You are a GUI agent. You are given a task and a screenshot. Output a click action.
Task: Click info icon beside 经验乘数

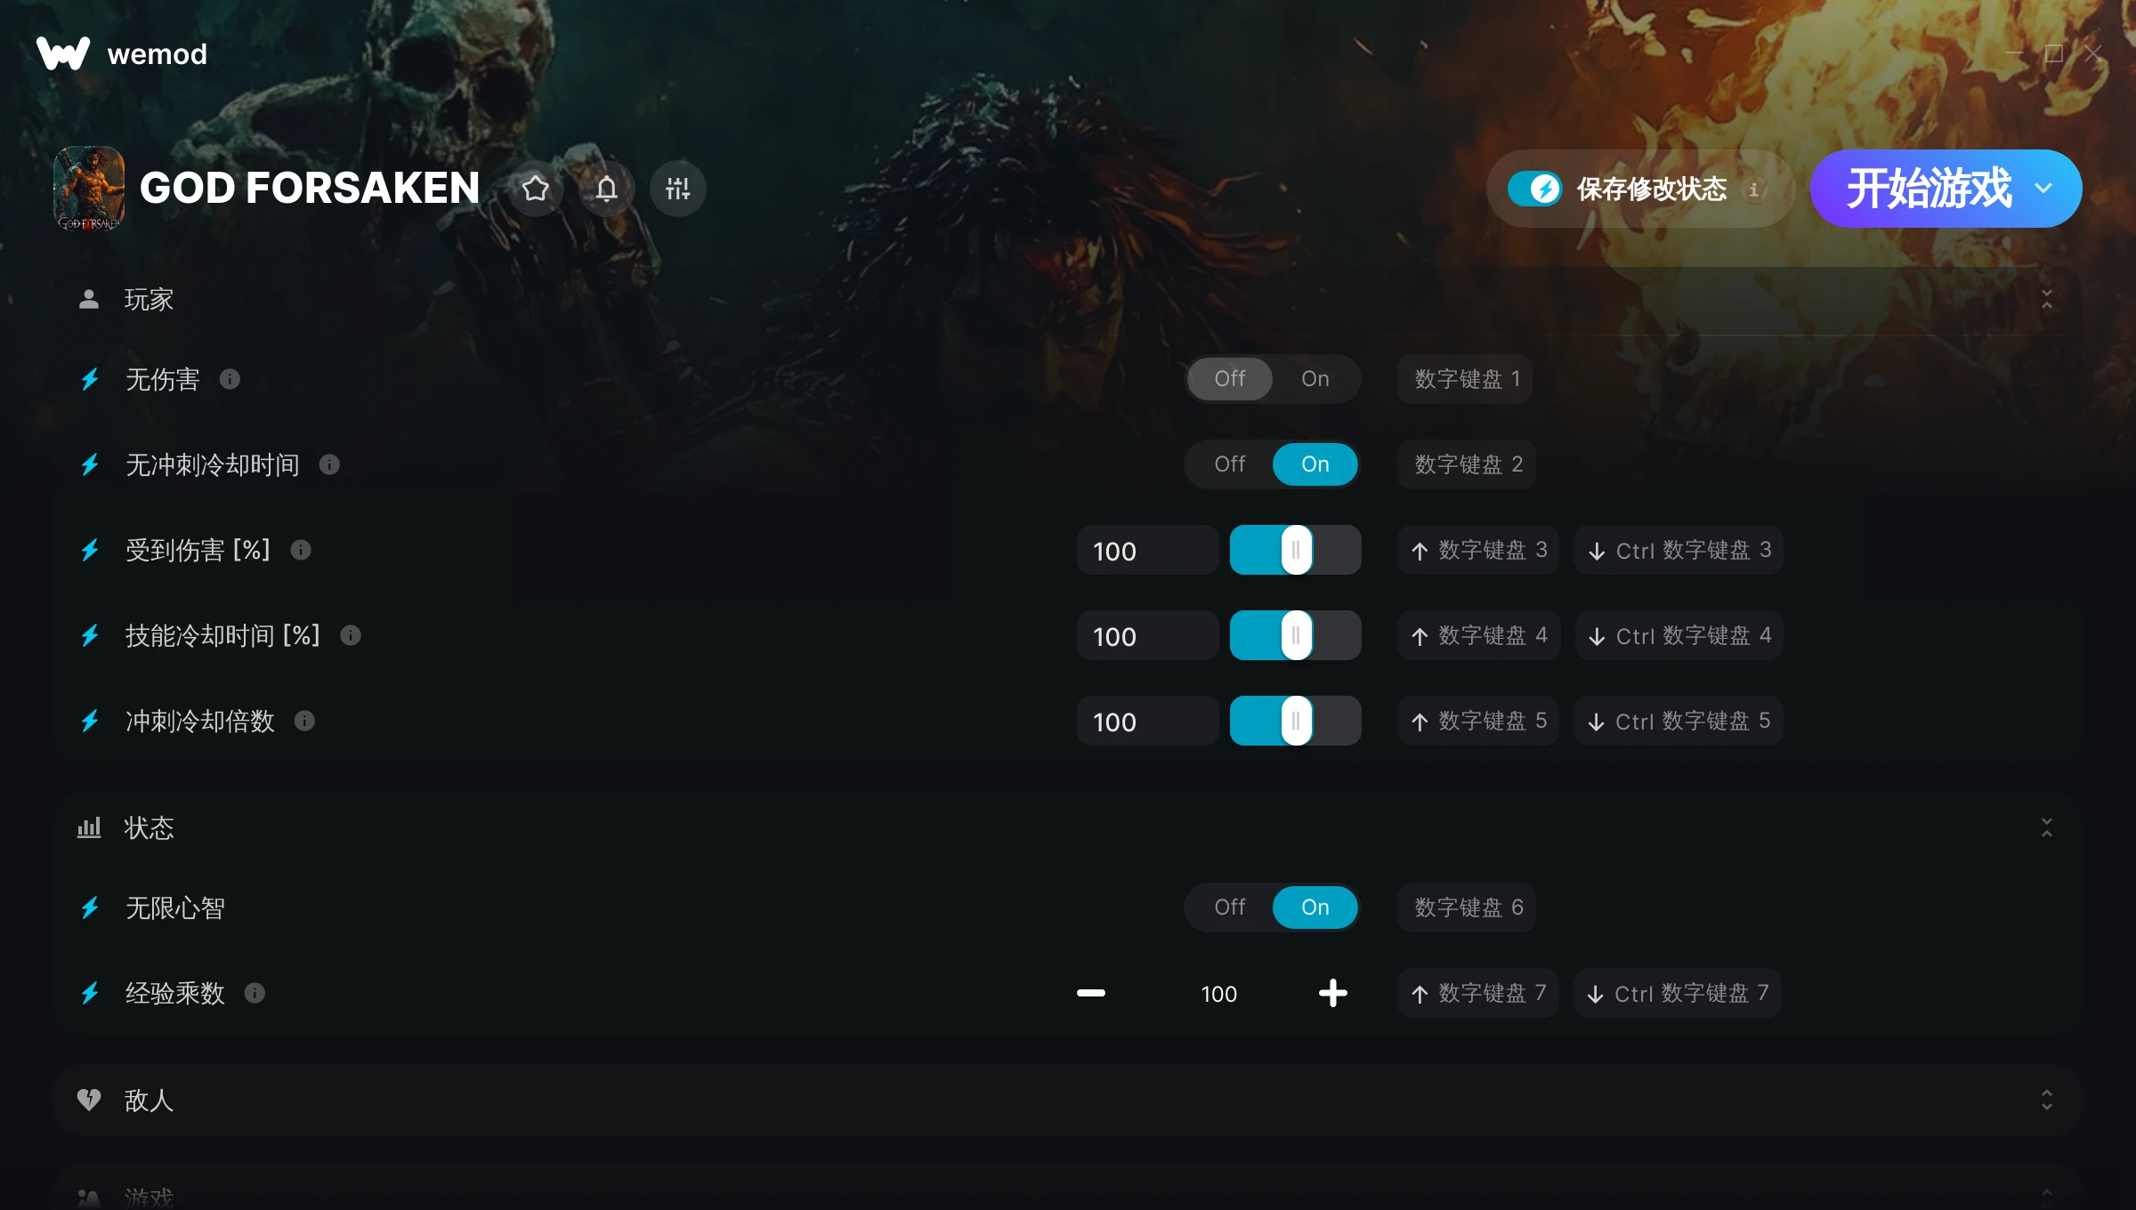pos(255,993)
